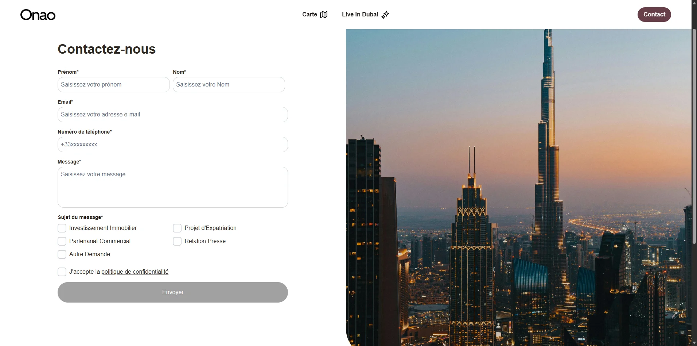This screenshot has height=346, width=697.
Task: Open the politique de confidentialité link
Action: click(x=135, y=272)
